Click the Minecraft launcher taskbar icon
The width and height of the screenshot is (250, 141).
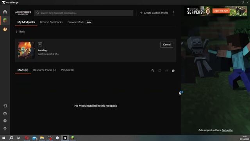pyautogui.click(x=73, y=138)
